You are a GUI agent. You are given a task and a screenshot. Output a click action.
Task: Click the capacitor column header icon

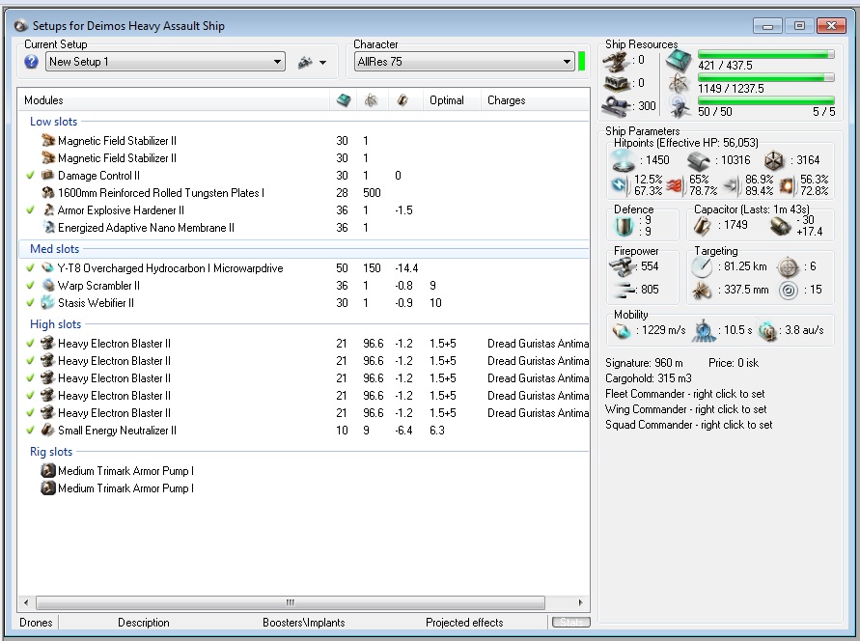coord(402,100)
